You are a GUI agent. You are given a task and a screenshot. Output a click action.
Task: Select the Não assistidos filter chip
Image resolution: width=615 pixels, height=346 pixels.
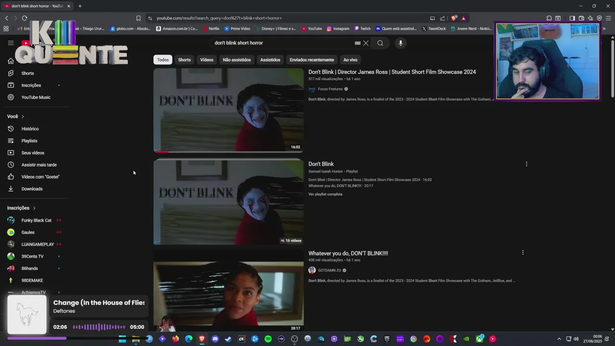[x=237, y=60]
